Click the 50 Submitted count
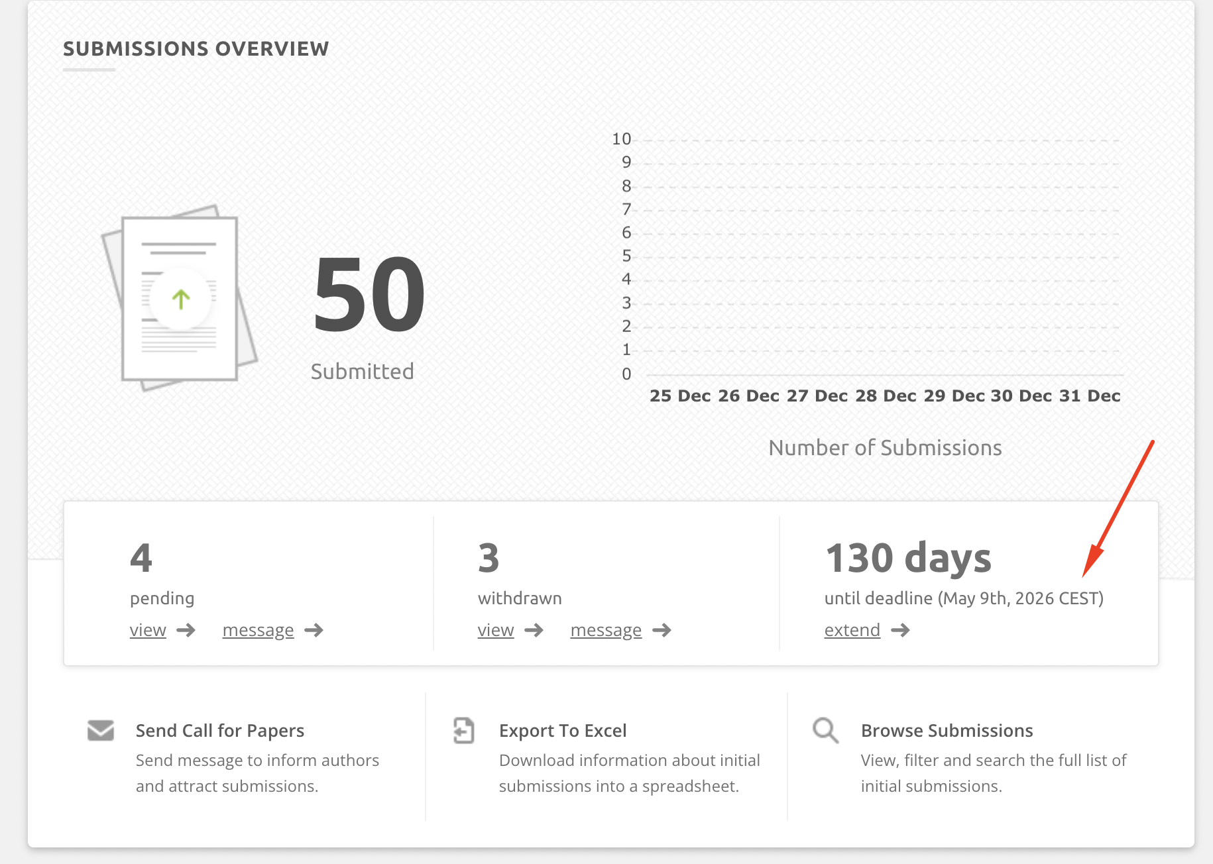 pyautogui.click(x=369, y=295)
